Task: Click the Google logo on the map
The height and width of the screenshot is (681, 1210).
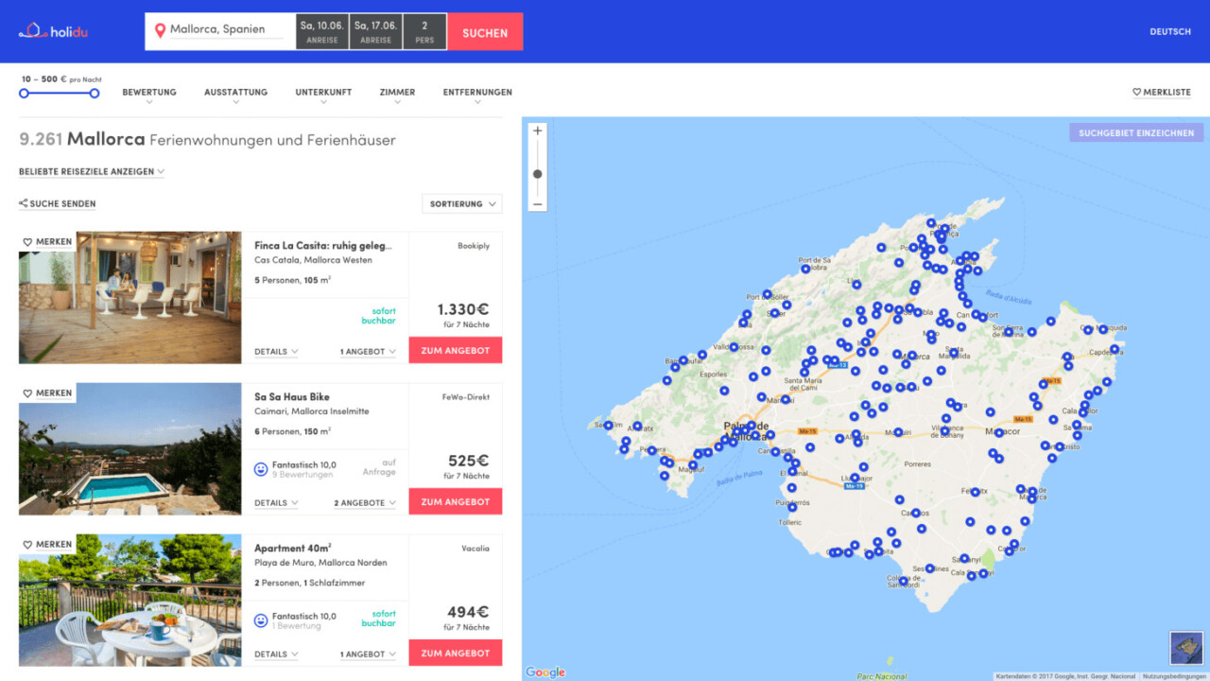Action: 545,672
